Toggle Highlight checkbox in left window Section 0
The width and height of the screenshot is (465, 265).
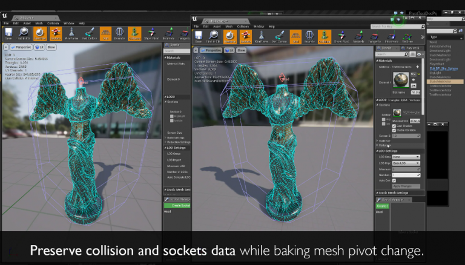pos(172,116)
